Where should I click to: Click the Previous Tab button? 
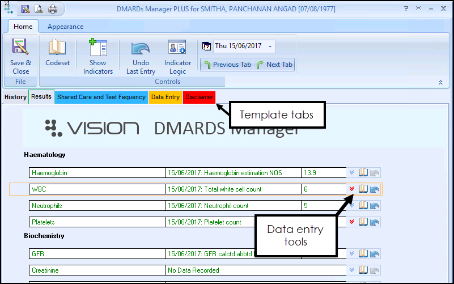point(227,65)
